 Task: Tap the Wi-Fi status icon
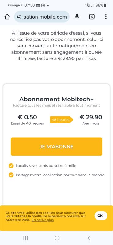[x=88, y=5]
